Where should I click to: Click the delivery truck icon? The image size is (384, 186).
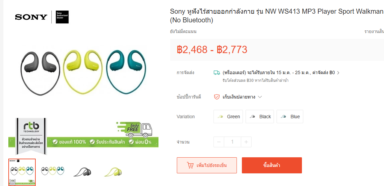pyautogui.click(x=217, y=72)
